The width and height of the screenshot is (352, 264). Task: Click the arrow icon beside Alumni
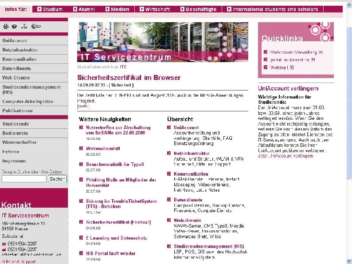coord(75,9)
